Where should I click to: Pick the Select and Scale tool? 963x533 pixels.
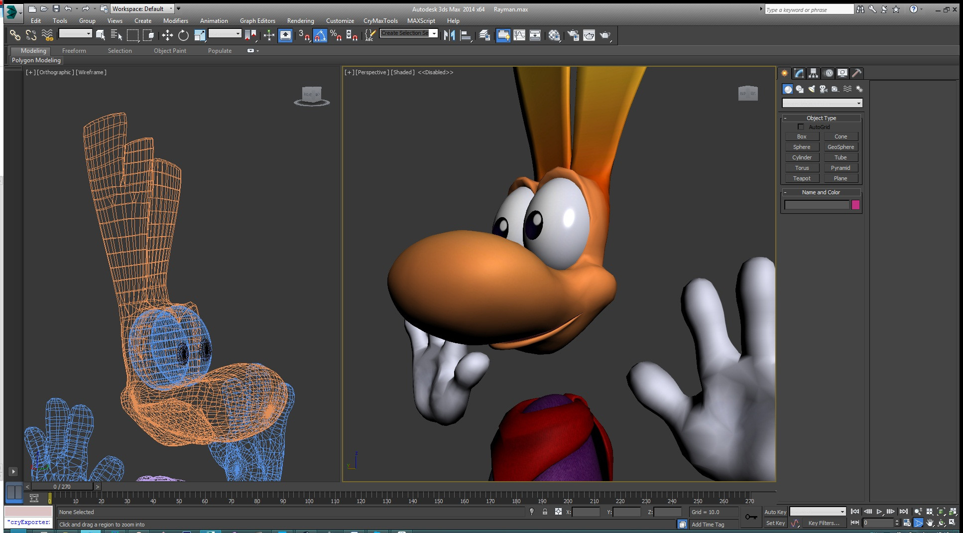point(200,35)
